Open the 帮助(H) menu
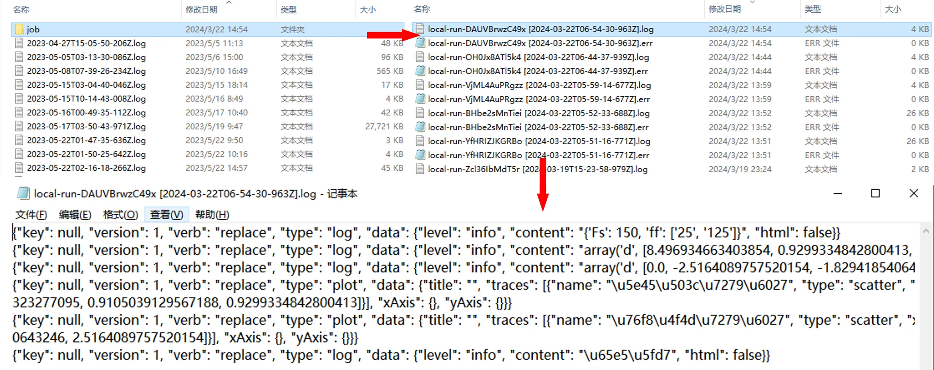The image size is (934, 370). coord(212,215)
